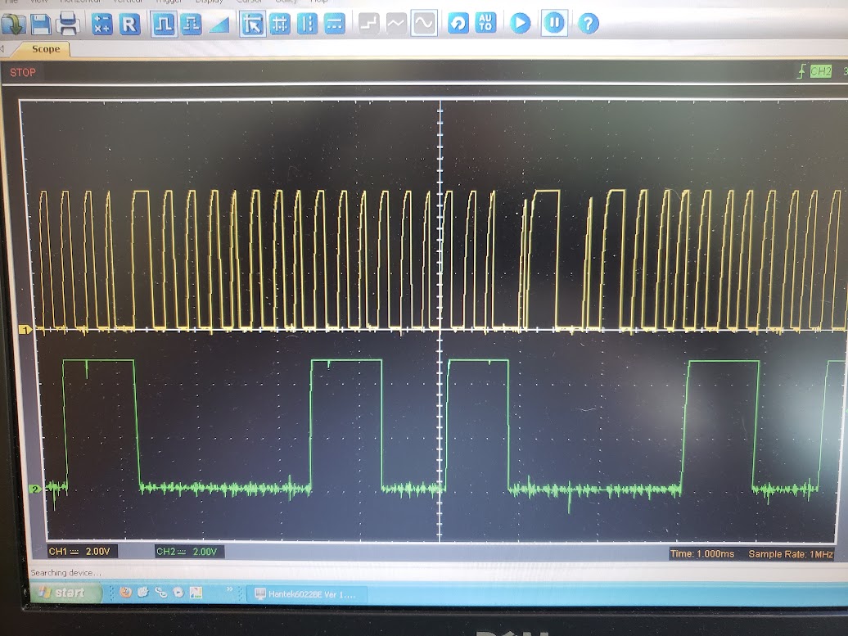Toggle the reference waveform R icon
The image size is (848, 636).
click(x=130, y=25)
